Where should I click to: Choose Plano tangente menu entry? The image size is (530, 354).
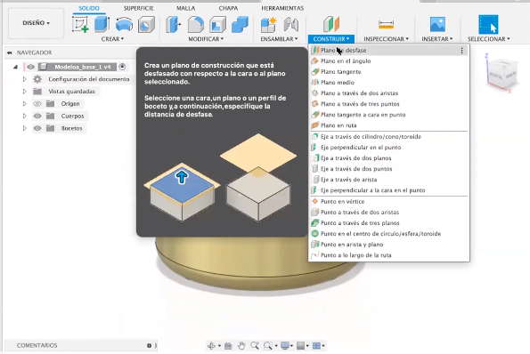pyautogui.click(x=388, y=71)
